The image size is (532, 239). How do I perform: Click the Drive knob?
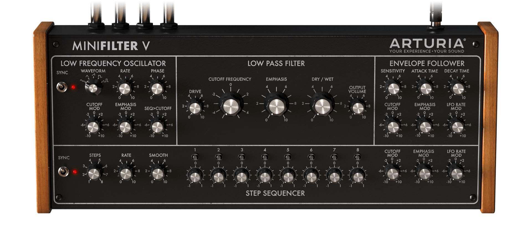195,108
